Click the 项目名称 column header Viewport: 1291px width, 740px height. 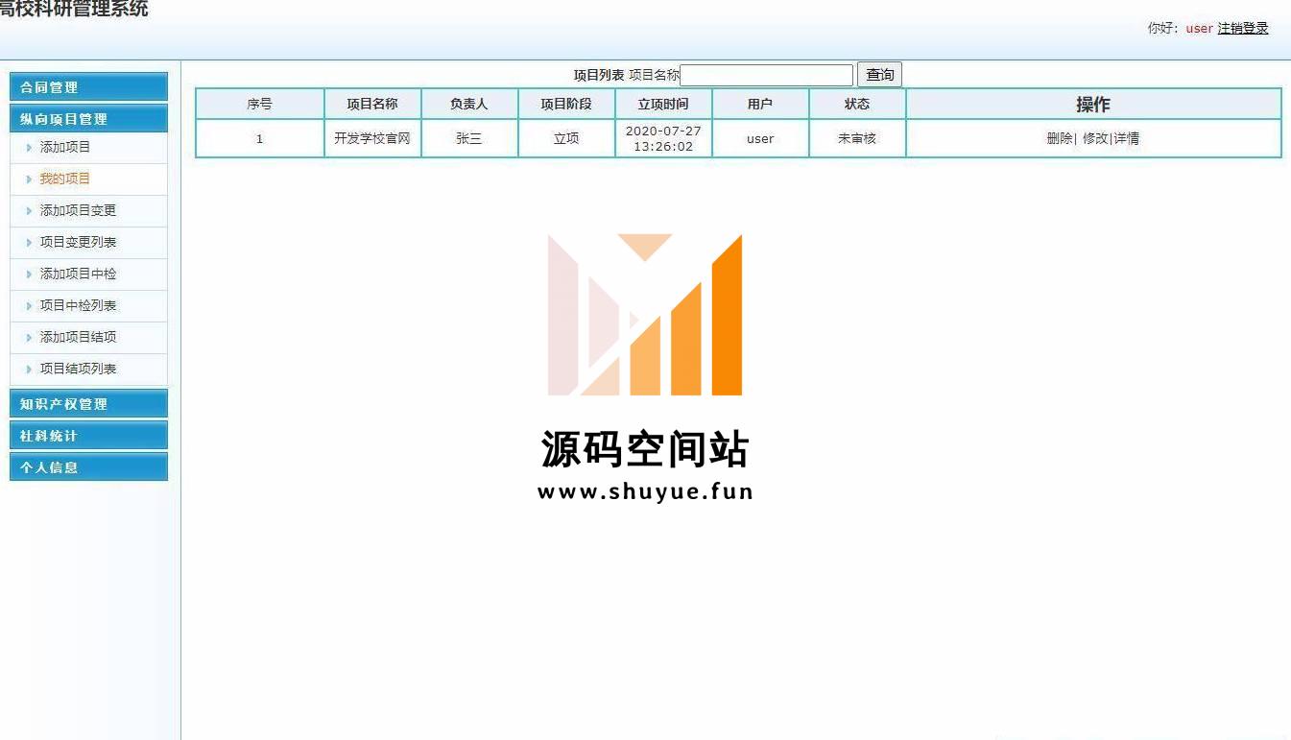(x=372, y=104)
